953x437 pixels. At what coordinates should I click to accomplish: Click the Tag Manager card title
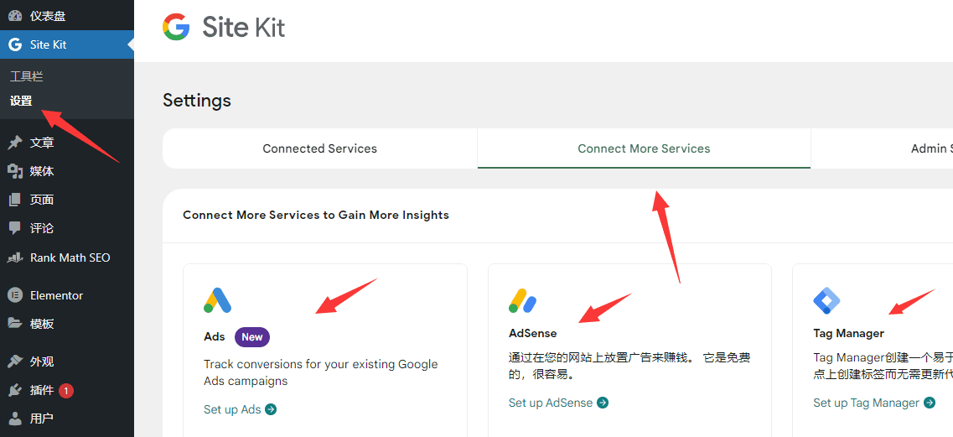pyautogui.click(x=848, y=334)
